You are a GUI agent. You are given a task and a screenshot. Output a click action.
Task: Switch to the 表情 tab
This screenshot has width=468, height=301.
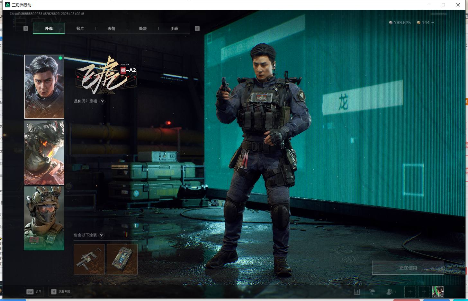(x=112, y=29)
